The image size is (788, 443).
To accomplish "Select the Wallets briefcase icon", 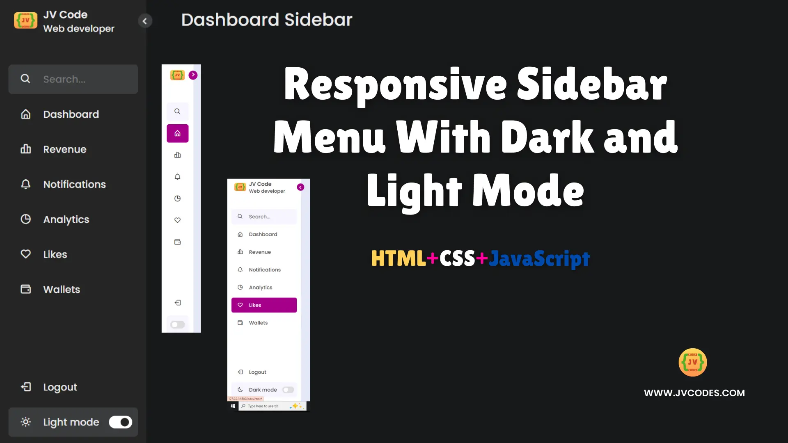I will tap(25, 289).
